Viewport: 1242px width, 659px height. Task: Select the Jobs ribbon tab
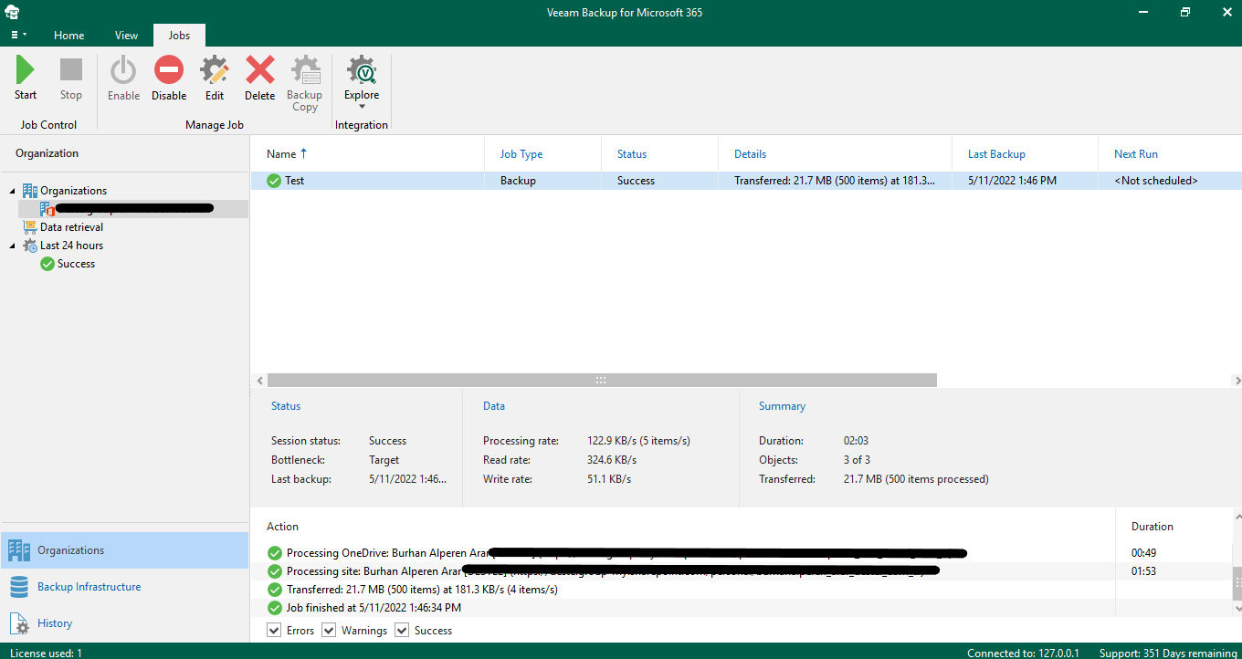coord(179,36)
